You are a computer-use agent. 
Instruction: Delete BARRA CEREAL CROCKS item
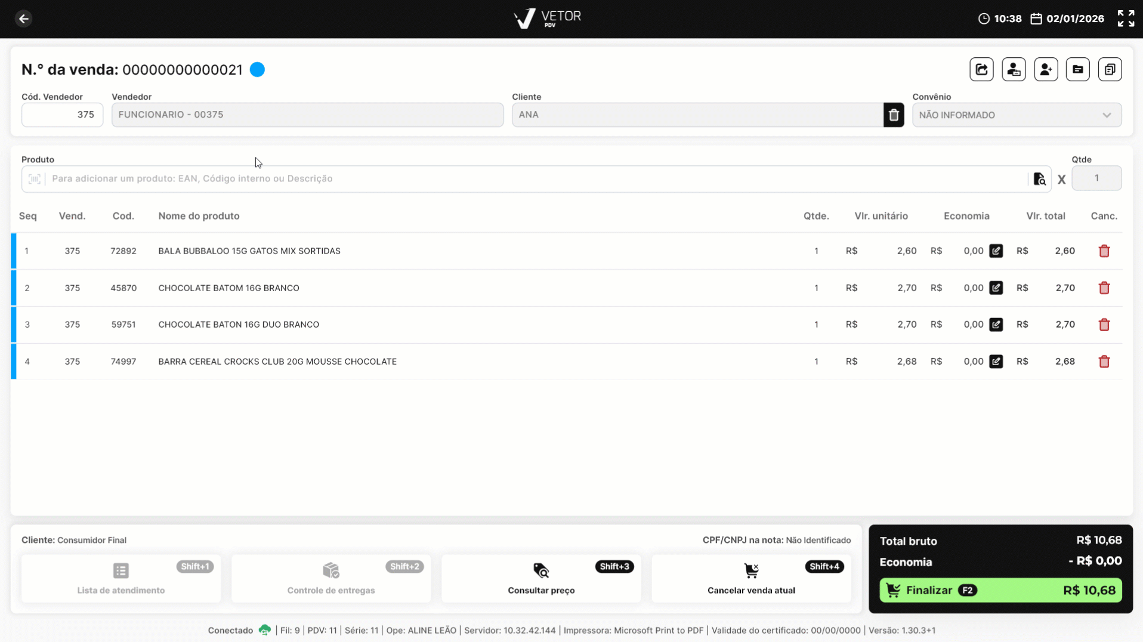click(x=1104, y=362)
